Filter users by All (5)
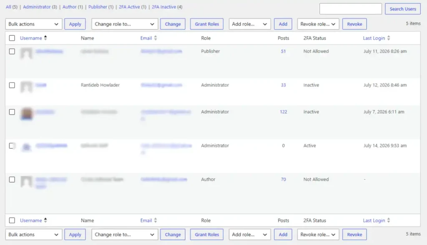This screenshot has height=245, width=427. coord(11,7)
